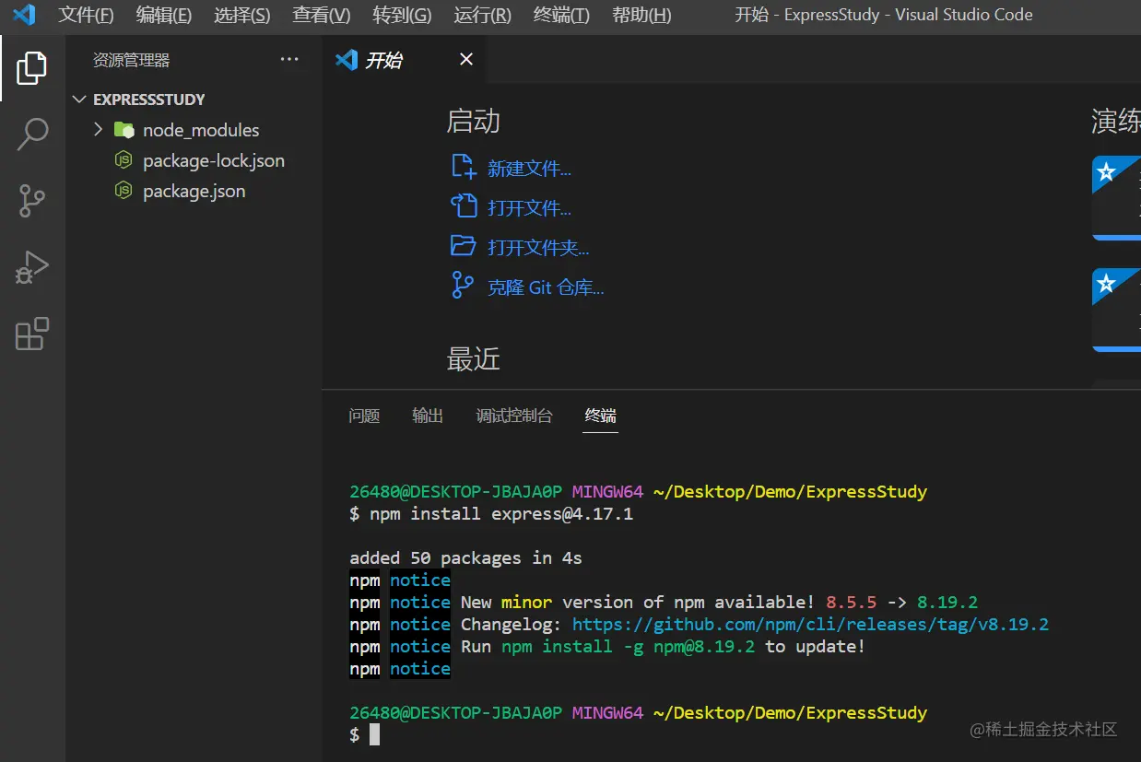Switch to the 调试控制台 panel tab
This screenshot has height=762, width=1141.
[x=514, y=416]
